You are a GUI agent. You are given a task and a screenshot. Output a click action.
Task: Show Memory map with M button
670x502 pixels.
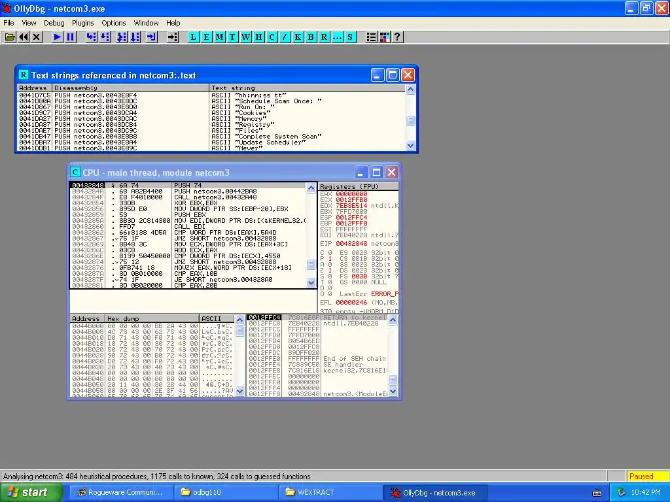(219, 37)
